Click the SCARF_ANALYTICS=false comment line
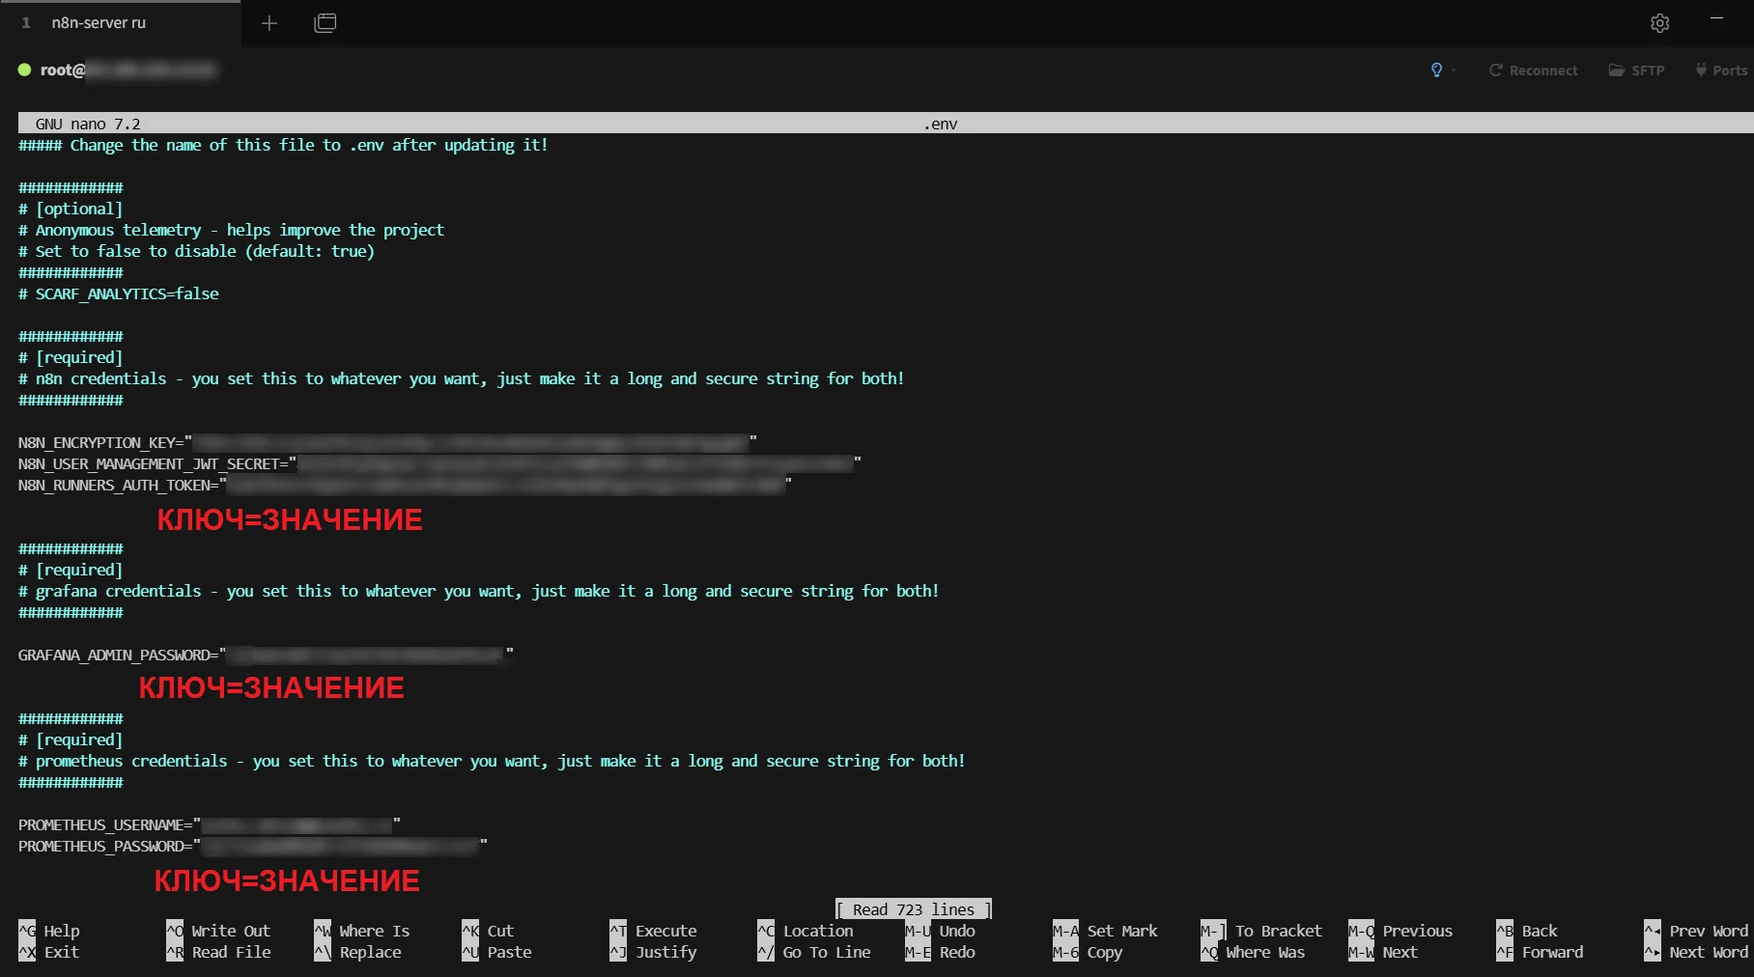1754x977 pixels. coord(119,293)
